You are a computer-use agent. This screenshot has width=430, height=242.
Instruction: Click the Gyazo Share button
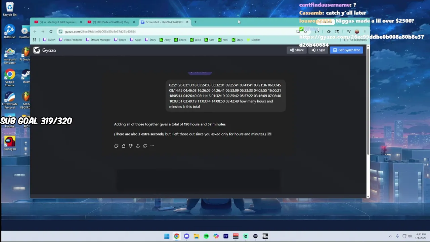(297, 50)
